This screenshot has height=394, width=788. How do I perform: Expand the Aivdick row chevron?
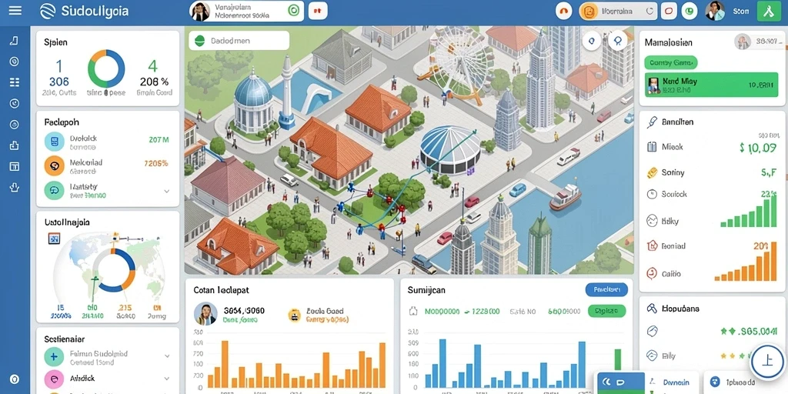pos(167,379)
